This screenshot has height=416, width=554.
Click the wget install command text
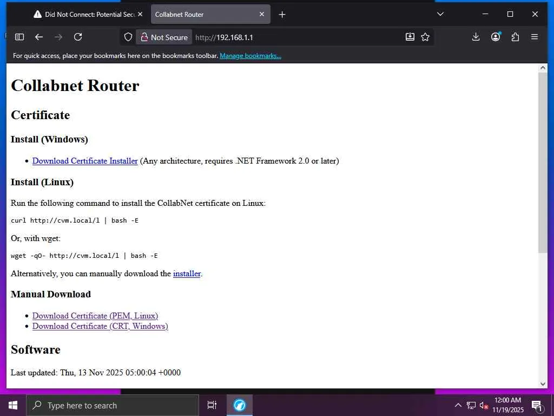[x=84, y=256]
